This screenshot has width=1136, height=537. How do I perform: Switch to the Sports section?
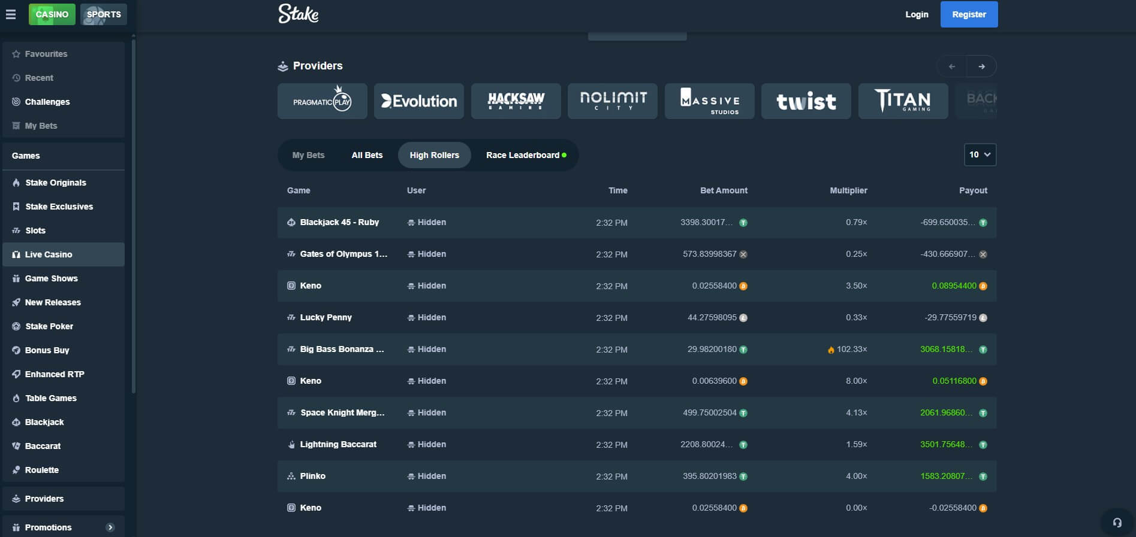tap(104, 14)
